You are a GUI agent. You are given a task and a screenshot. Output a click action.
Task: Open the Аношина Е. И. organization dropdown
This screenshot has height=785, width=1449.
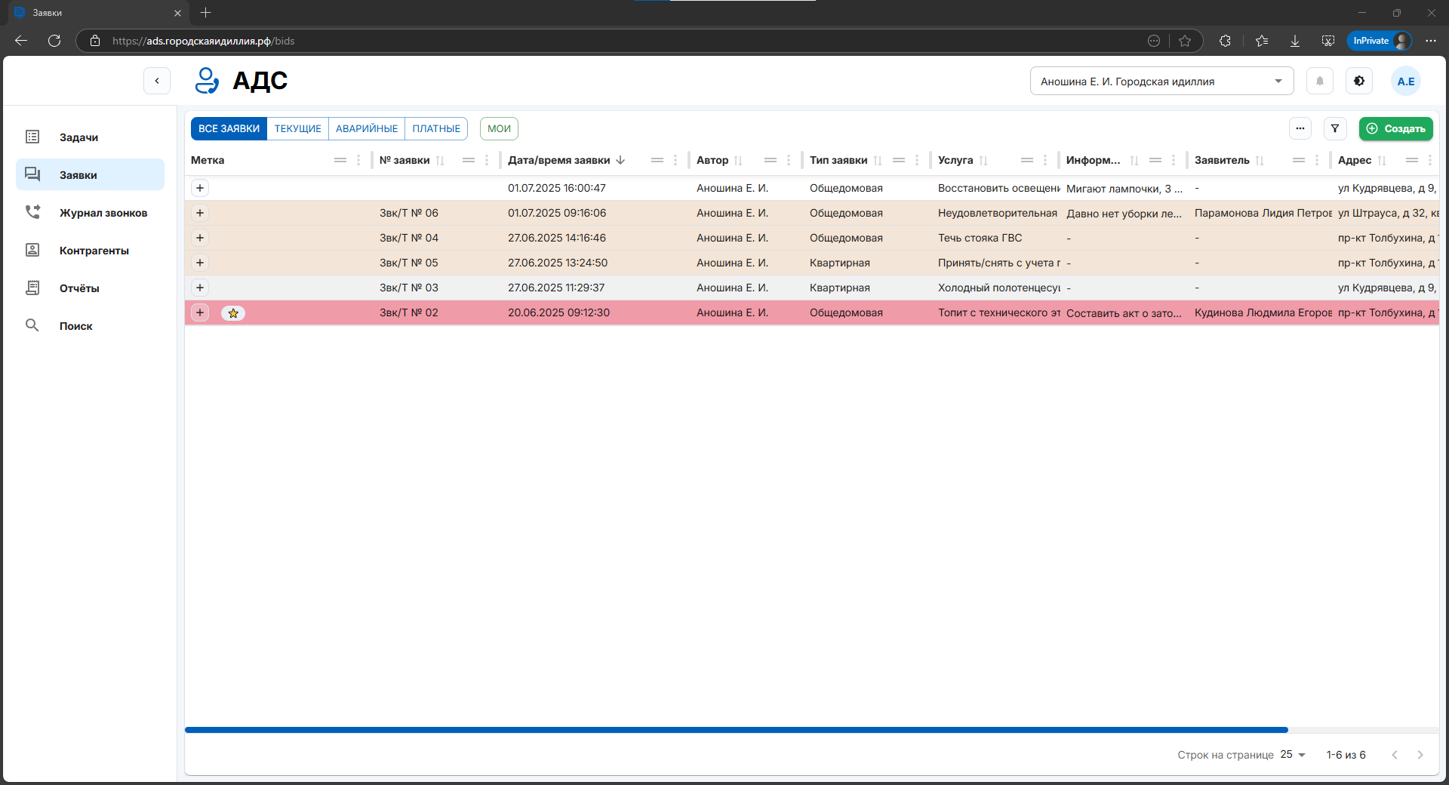(x=1161, y=82)
